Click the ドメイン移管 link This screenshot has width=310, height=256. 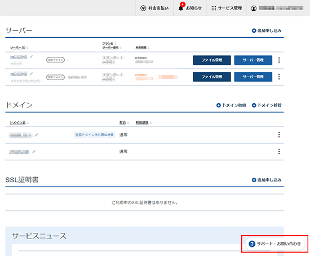point(267,105)
